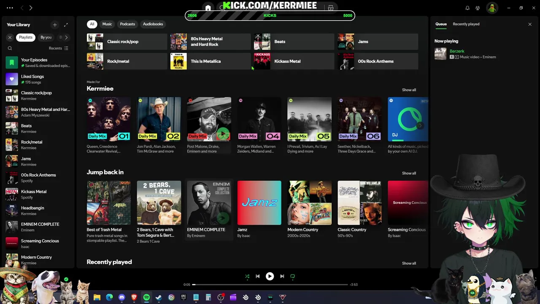The height and width of the screenshot is (304, 540).
Task: Open Kerrmiee Made For heading
Action: coord(100,89)
